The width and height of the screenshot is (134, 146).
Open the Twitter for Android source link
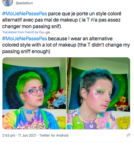click(x=54, y=135)
